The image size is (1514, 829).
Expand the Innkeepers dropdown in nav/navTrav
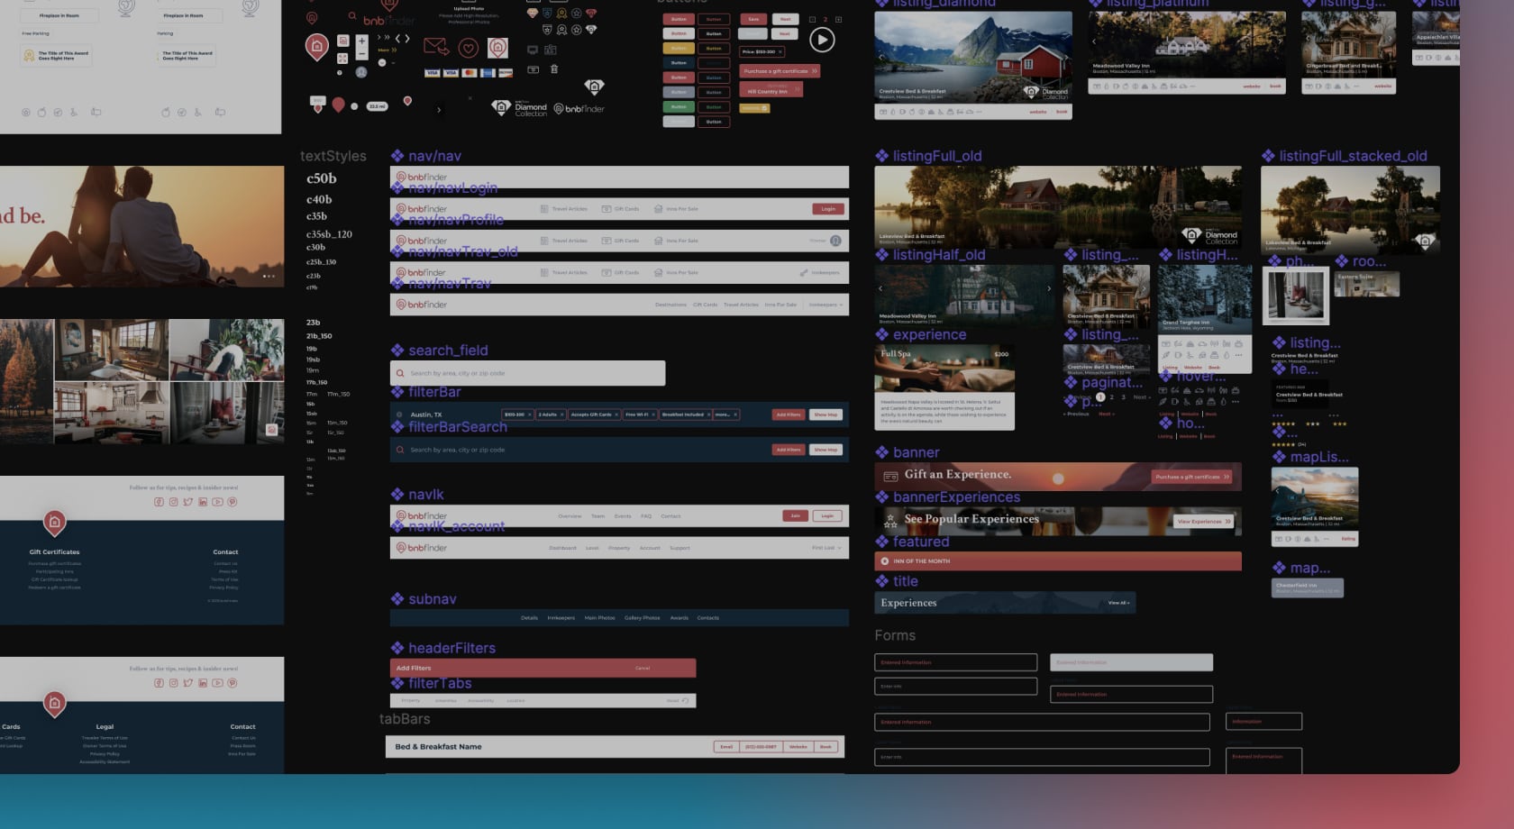coord(826,305)
